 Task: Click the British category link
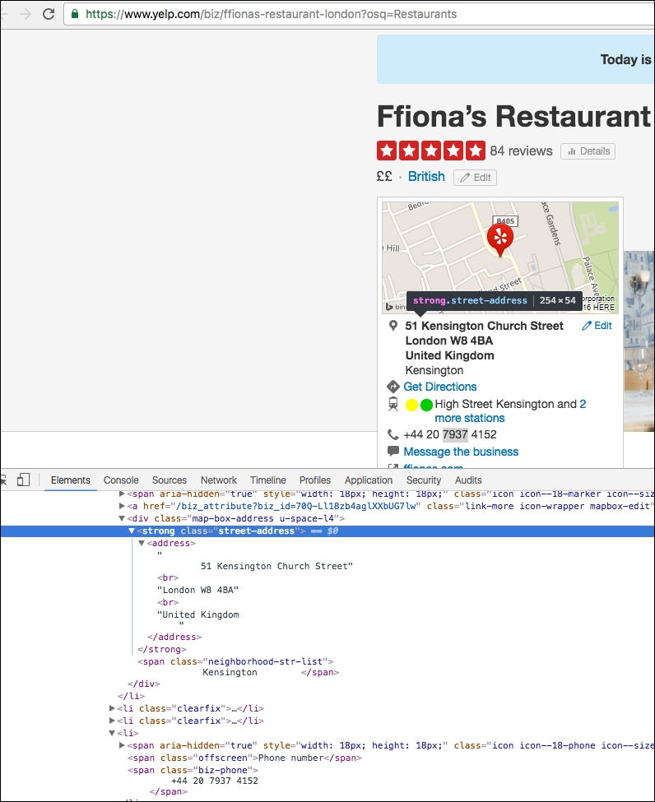tap(426, 177)
